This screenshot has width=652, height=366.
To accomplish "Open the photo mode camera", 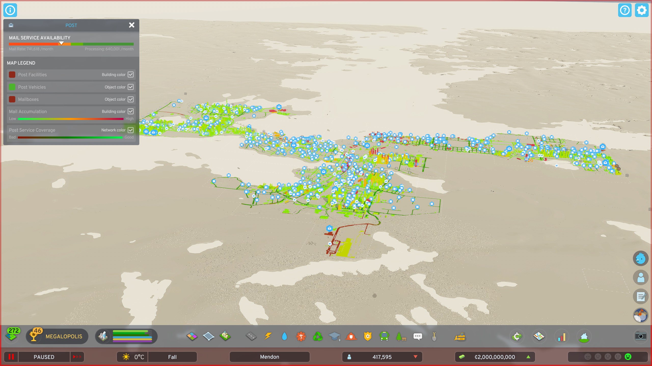I will (x=641, y=336).
